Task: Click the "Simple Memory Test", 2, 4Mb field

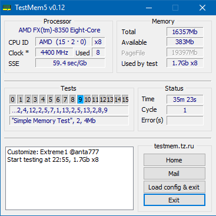Action: [x=69, y=121]
